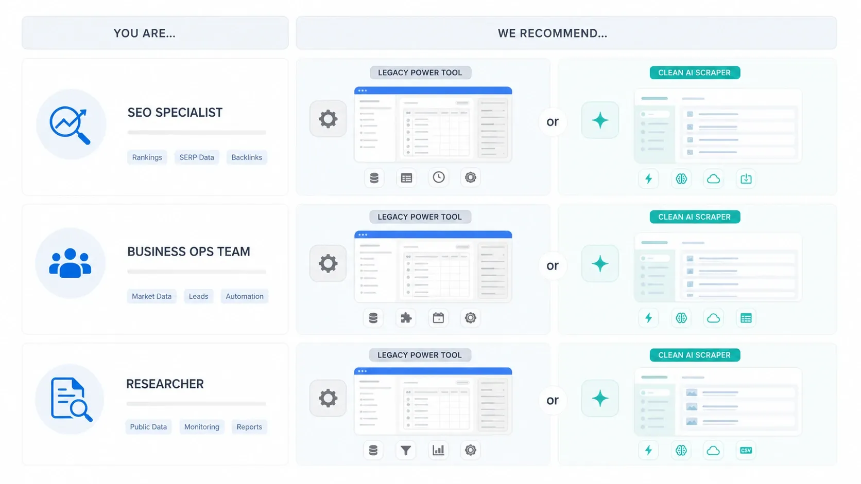Image resolution: width=861 pixels, height=484 pixels.
Task: Click green table icon in Business Ops row
Action: pos(746,318)
